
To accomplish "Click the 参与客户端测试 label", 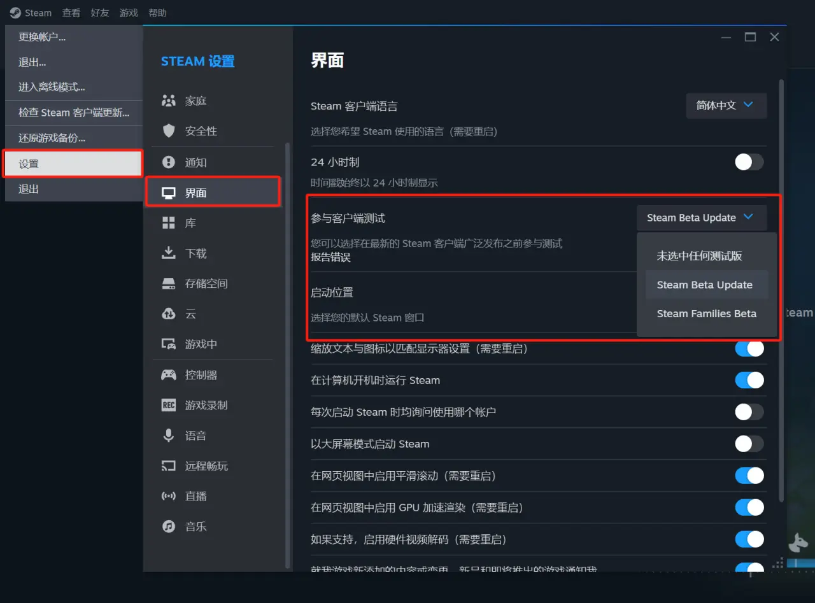I will coord(348,218).
